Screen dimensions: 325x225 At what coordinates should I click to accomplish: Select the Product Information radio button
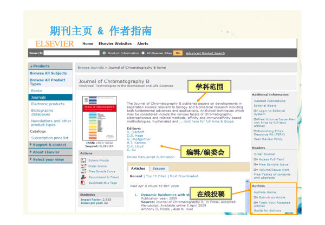[104, 53]
